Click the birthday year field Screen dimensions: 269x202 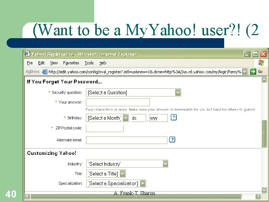click(158, 118)
